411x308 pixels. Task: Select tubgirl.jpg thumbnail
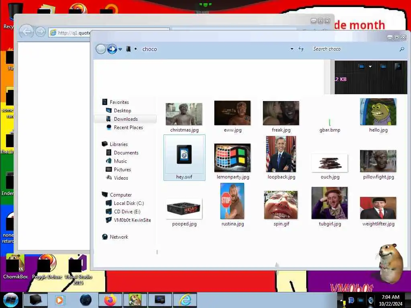tap(330, 203)
